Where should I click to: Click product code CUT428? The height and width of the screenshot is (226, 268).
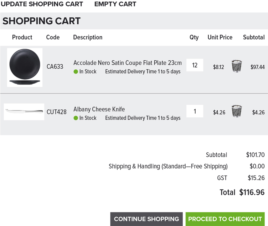point(57,112)
